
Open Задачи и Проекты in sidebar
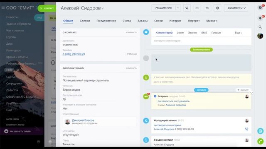click(19, 24)
